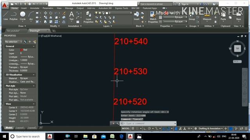
Task: Click the WCS button under ViewCube
Action: click(237, 61)
